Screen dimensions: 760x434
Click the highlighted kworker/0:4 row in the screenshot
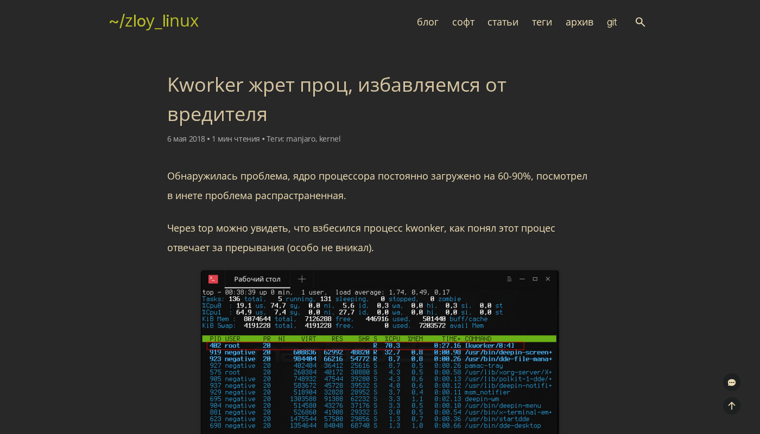point(365,346)
